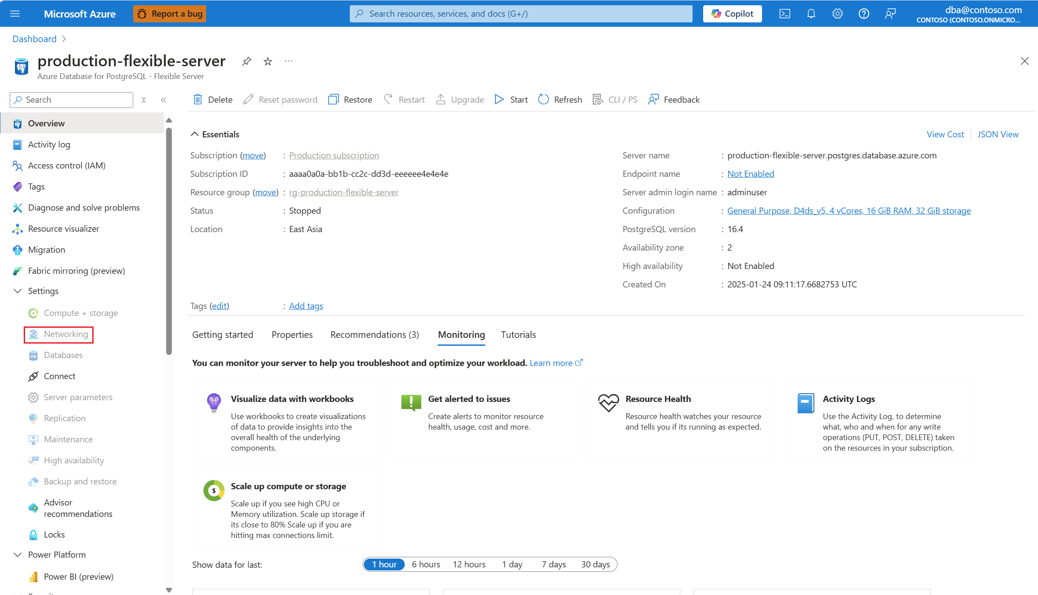Switch to the Properties tab

click(292, 334)
